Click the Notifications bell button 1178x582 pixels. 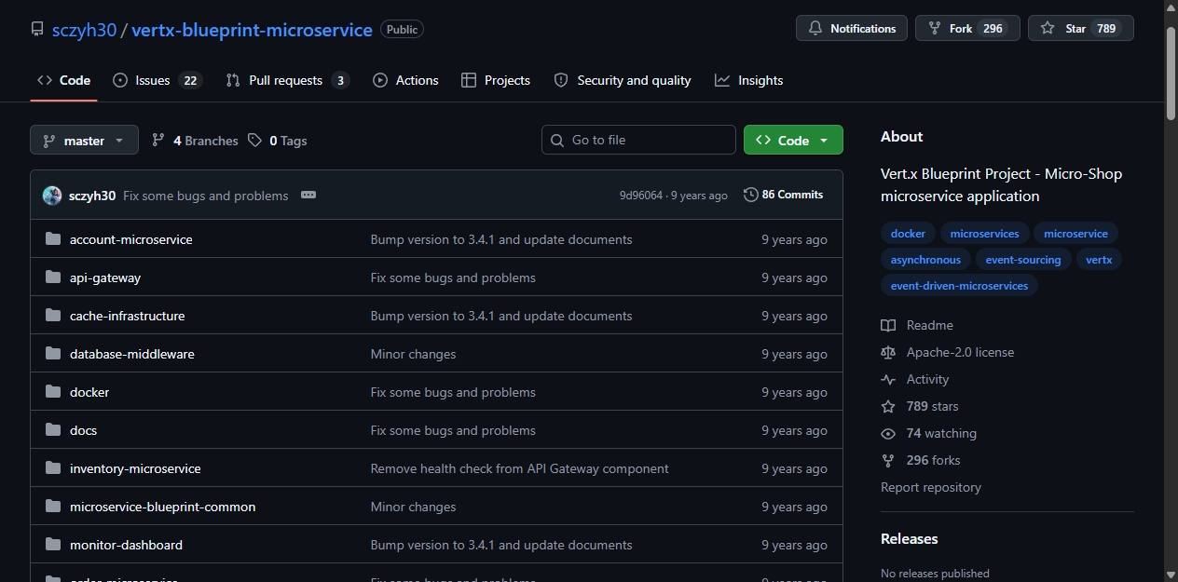point(852,28)
